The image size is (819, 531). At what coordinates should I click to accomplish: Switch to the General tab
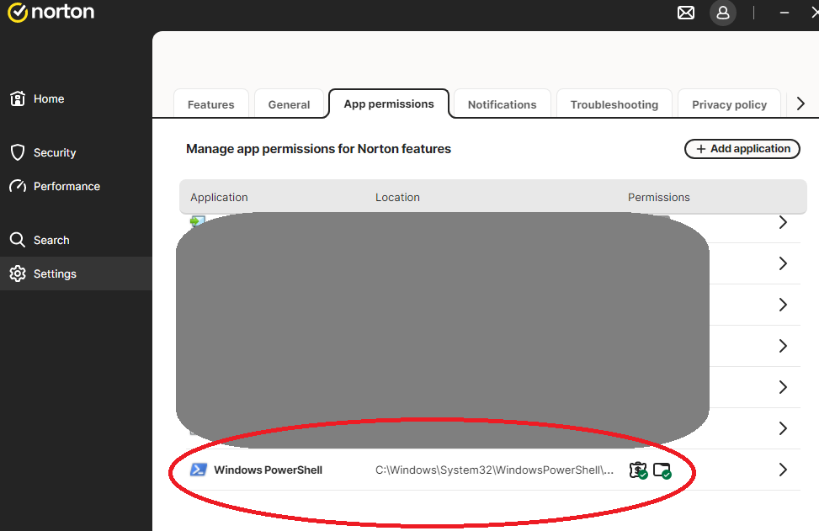[289, 104]
